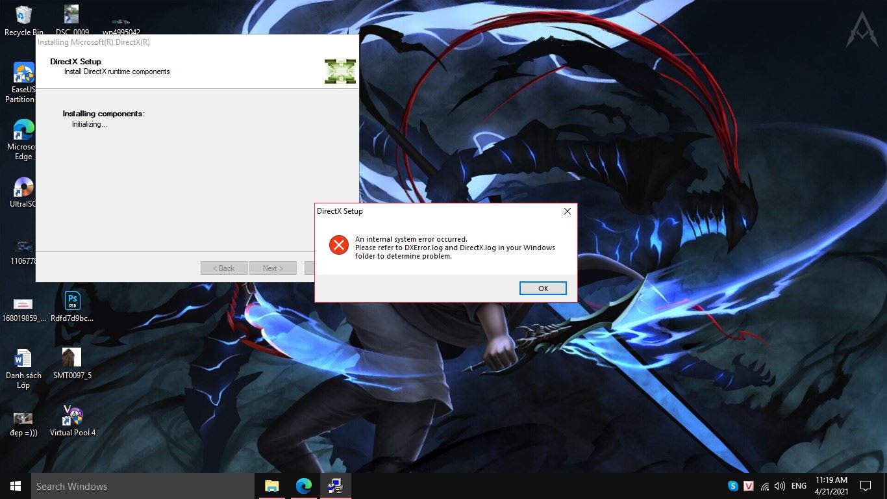Toggle the speaker volume in the tray
This screenshot has width=887, height=499.
pyautogui.click(x=780, y=485)
